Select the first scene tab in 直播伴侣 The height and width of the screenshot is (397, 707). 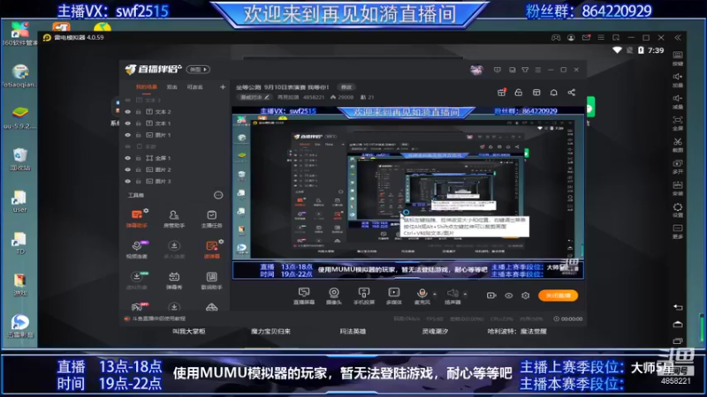click(x=147, y=86)
